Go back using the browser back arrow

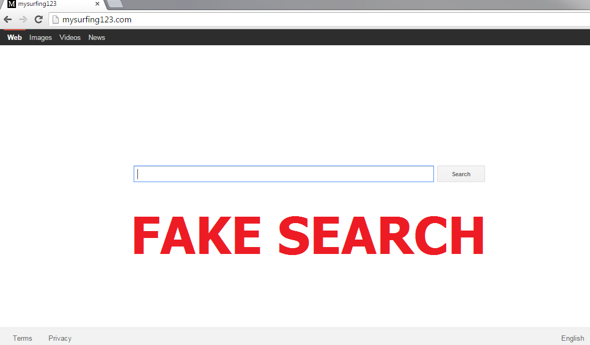(x=8, y=20)
